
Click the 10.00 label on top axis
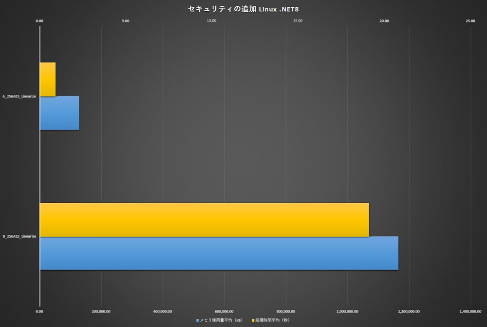coord(212,21)
